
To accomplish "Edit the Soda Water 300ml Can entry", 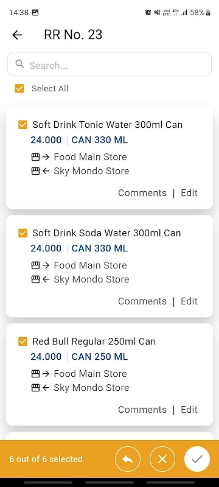I will (x=189, y=301).
